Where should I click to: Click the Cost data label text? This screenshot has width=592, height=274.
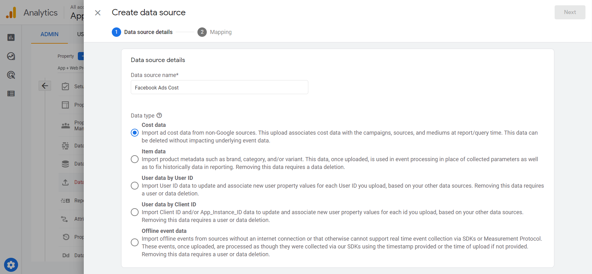(x=154, y=125)
